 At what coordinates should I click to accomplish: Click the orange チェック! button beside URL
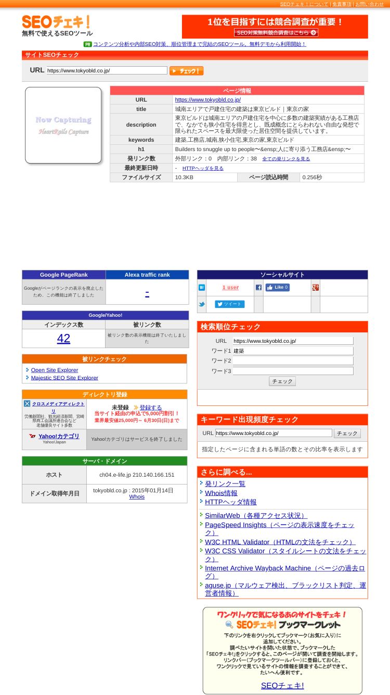(x=186, y=71)
